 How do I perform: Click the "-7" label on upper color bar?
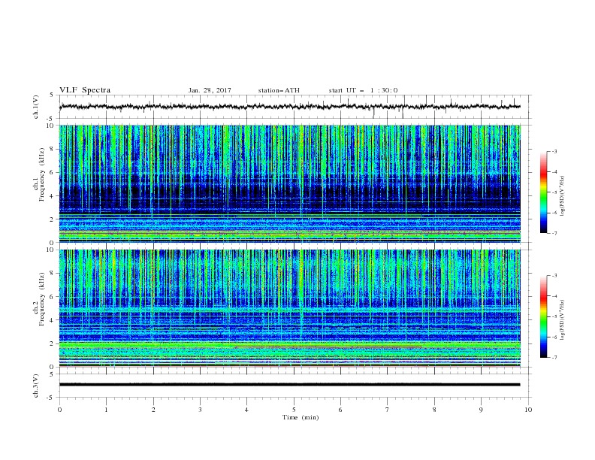coord(554,233)
